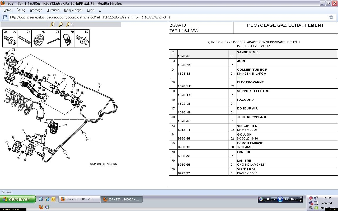Open the NVIDIA tray icon

(315, 208)
